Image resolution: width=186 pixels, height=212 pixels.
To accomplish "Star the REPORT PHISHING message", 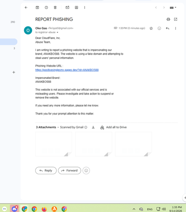I will (x=151, y=28).
